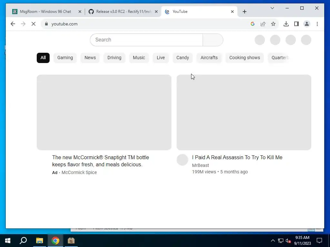Click the YouTube search submit button
Viewport: 330px width, 247px height.
pyautogui.click(x=213, y=40)
